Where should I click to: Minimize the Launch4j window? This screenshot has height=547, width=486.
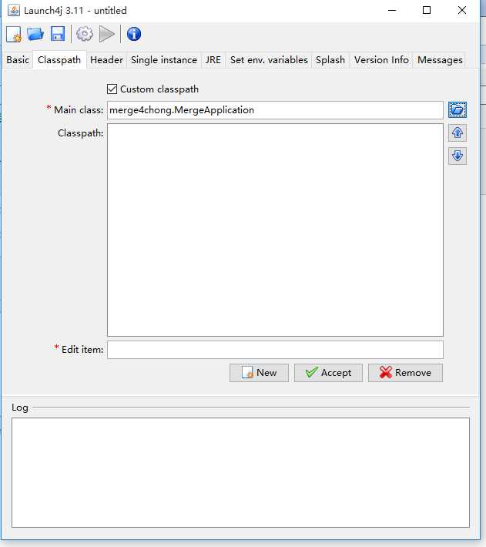[392, 11]
